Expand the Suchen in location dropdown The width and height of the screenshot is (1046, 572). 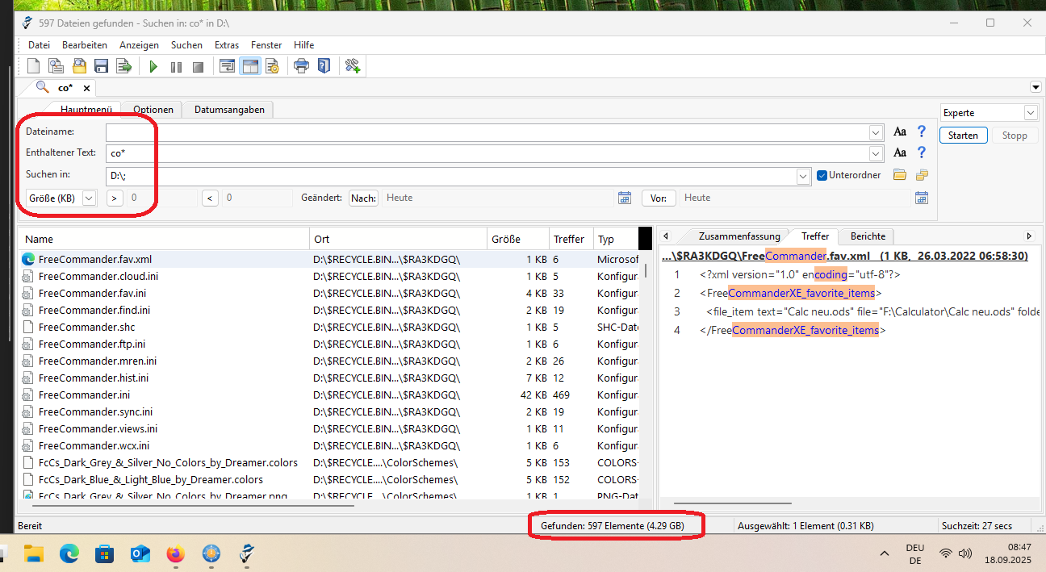tap(803, 176)
